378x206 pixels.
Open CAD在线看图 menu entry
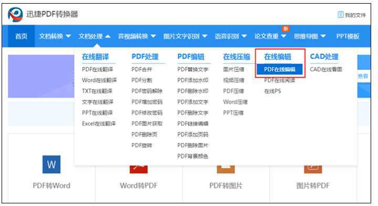(326, 69)
